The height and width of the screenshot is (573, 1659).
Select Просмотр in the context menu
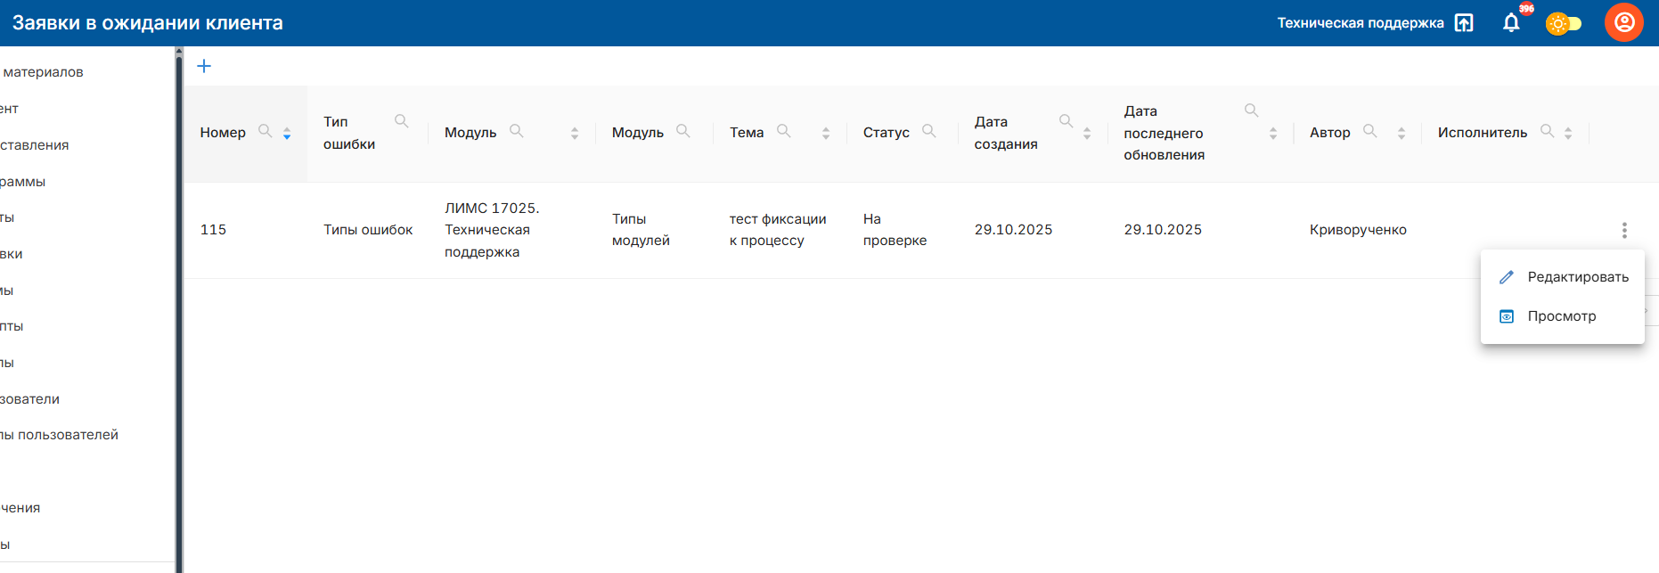click(x=1561, y=316)
